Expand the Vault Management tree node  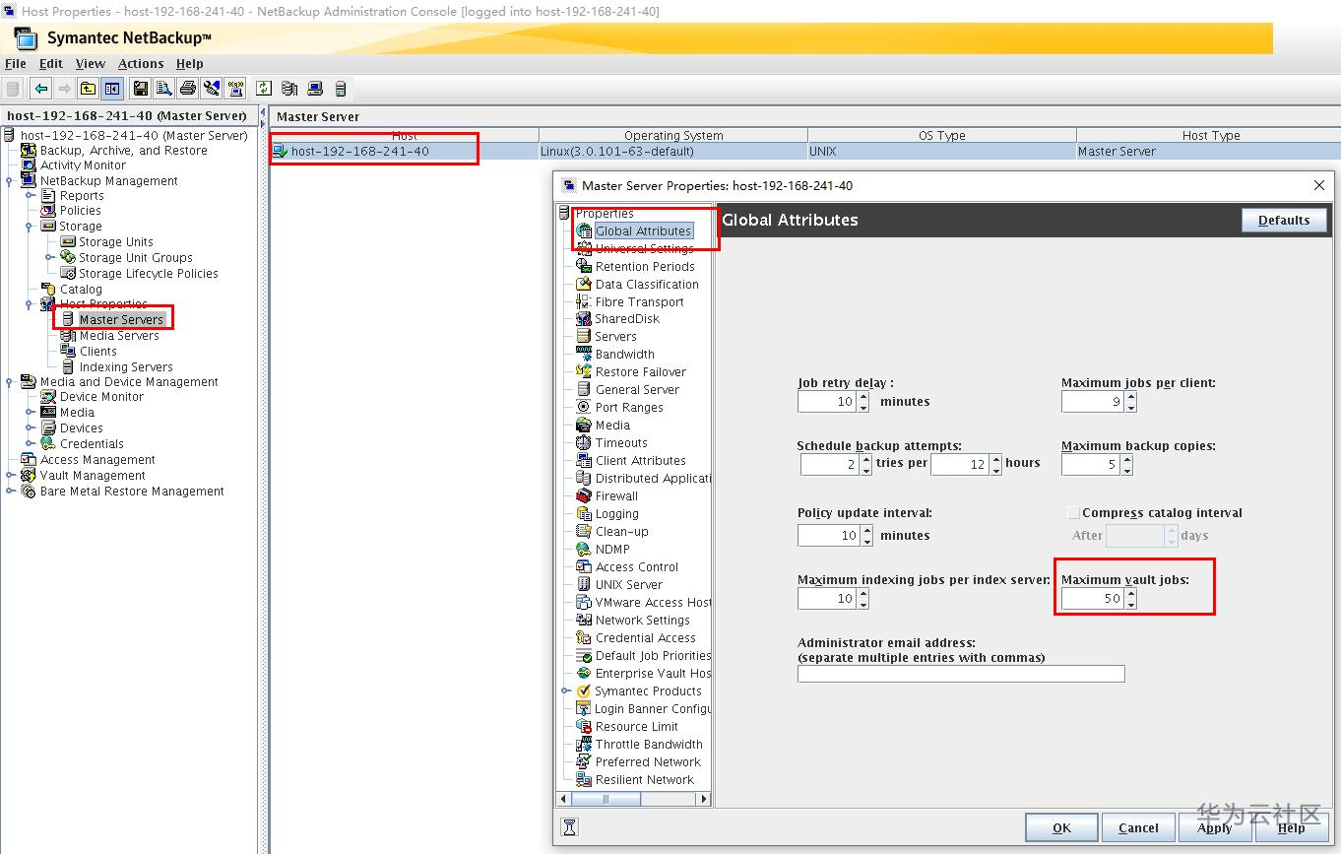[10, 476]
